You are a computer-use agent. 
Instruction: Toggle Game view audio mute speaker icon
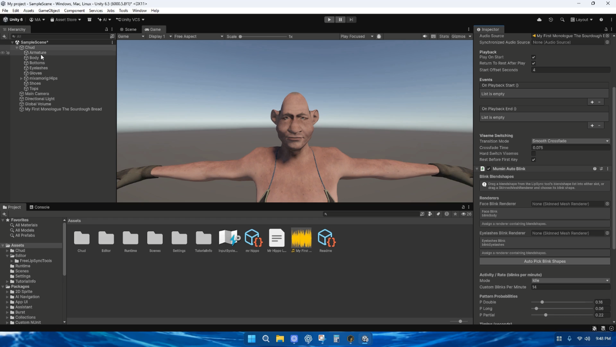tap(425, 36)
